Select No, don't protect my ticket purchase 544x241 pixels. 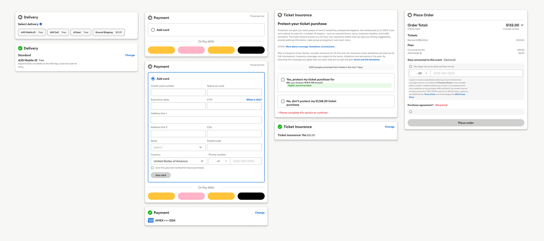pos(283,101)
